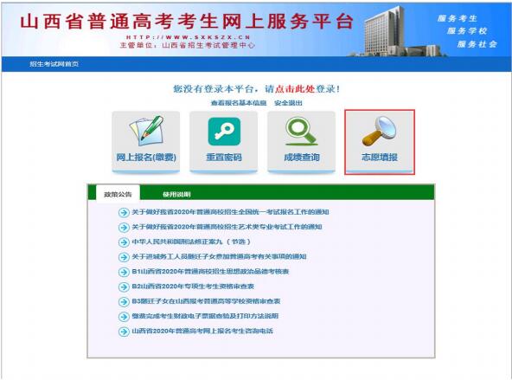Switch to 政策公告 tab
Screen dimensions: 512x380
click(x=118, y=194)
